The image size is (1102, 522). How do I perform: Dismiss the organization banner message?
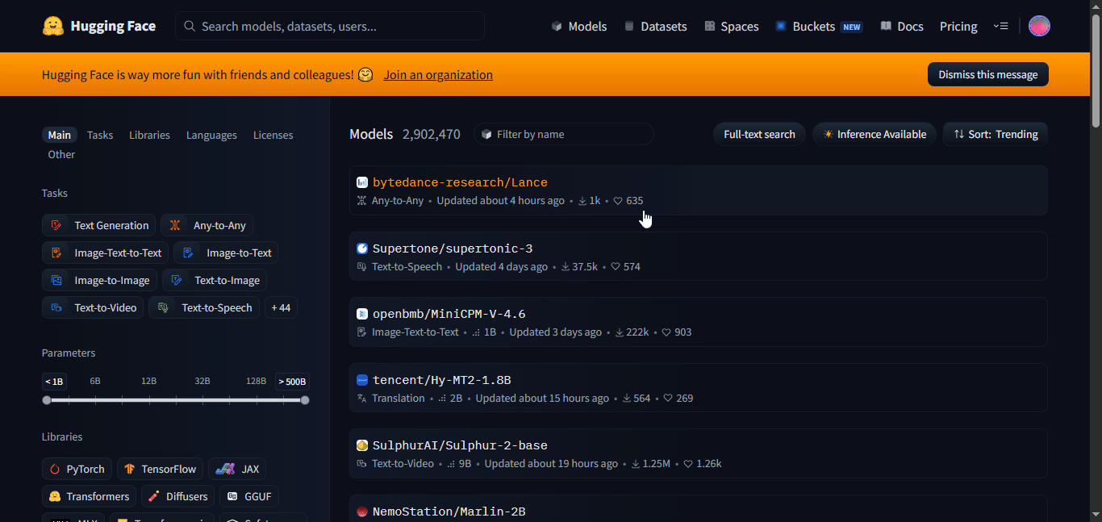[x=988, y=74]
